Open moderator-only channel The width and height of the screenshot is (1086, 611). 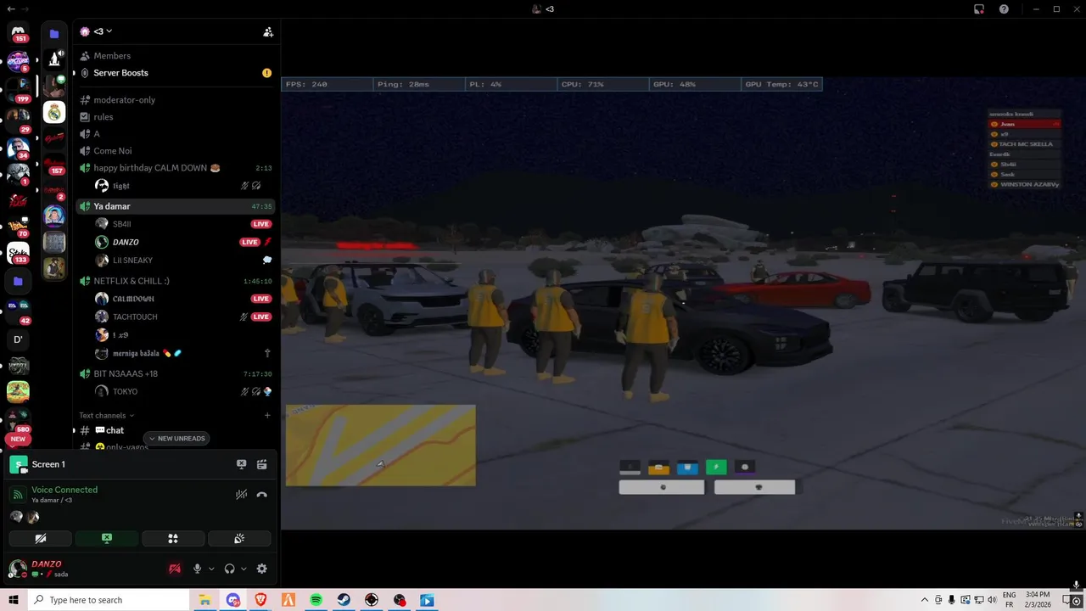tap(176, 100)
